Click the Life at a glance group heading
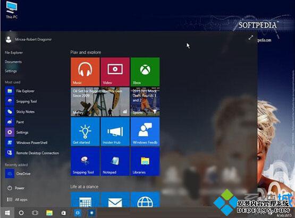295x218 pixels. [x=85, y=187]
